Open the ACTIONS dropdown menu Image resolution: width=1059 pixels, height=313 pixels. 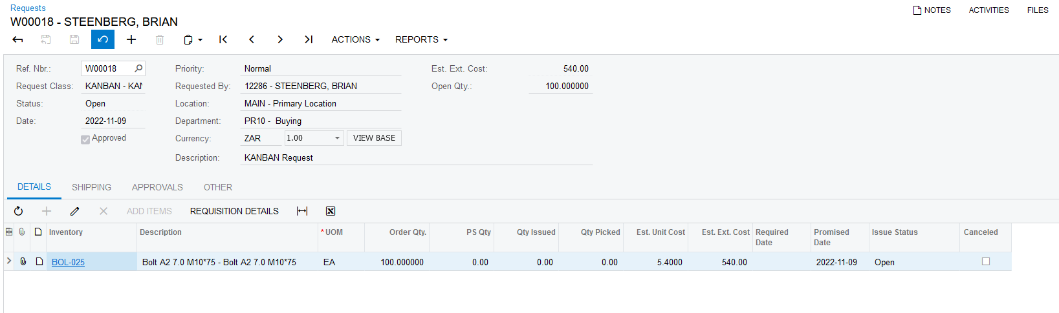point(355,39)
